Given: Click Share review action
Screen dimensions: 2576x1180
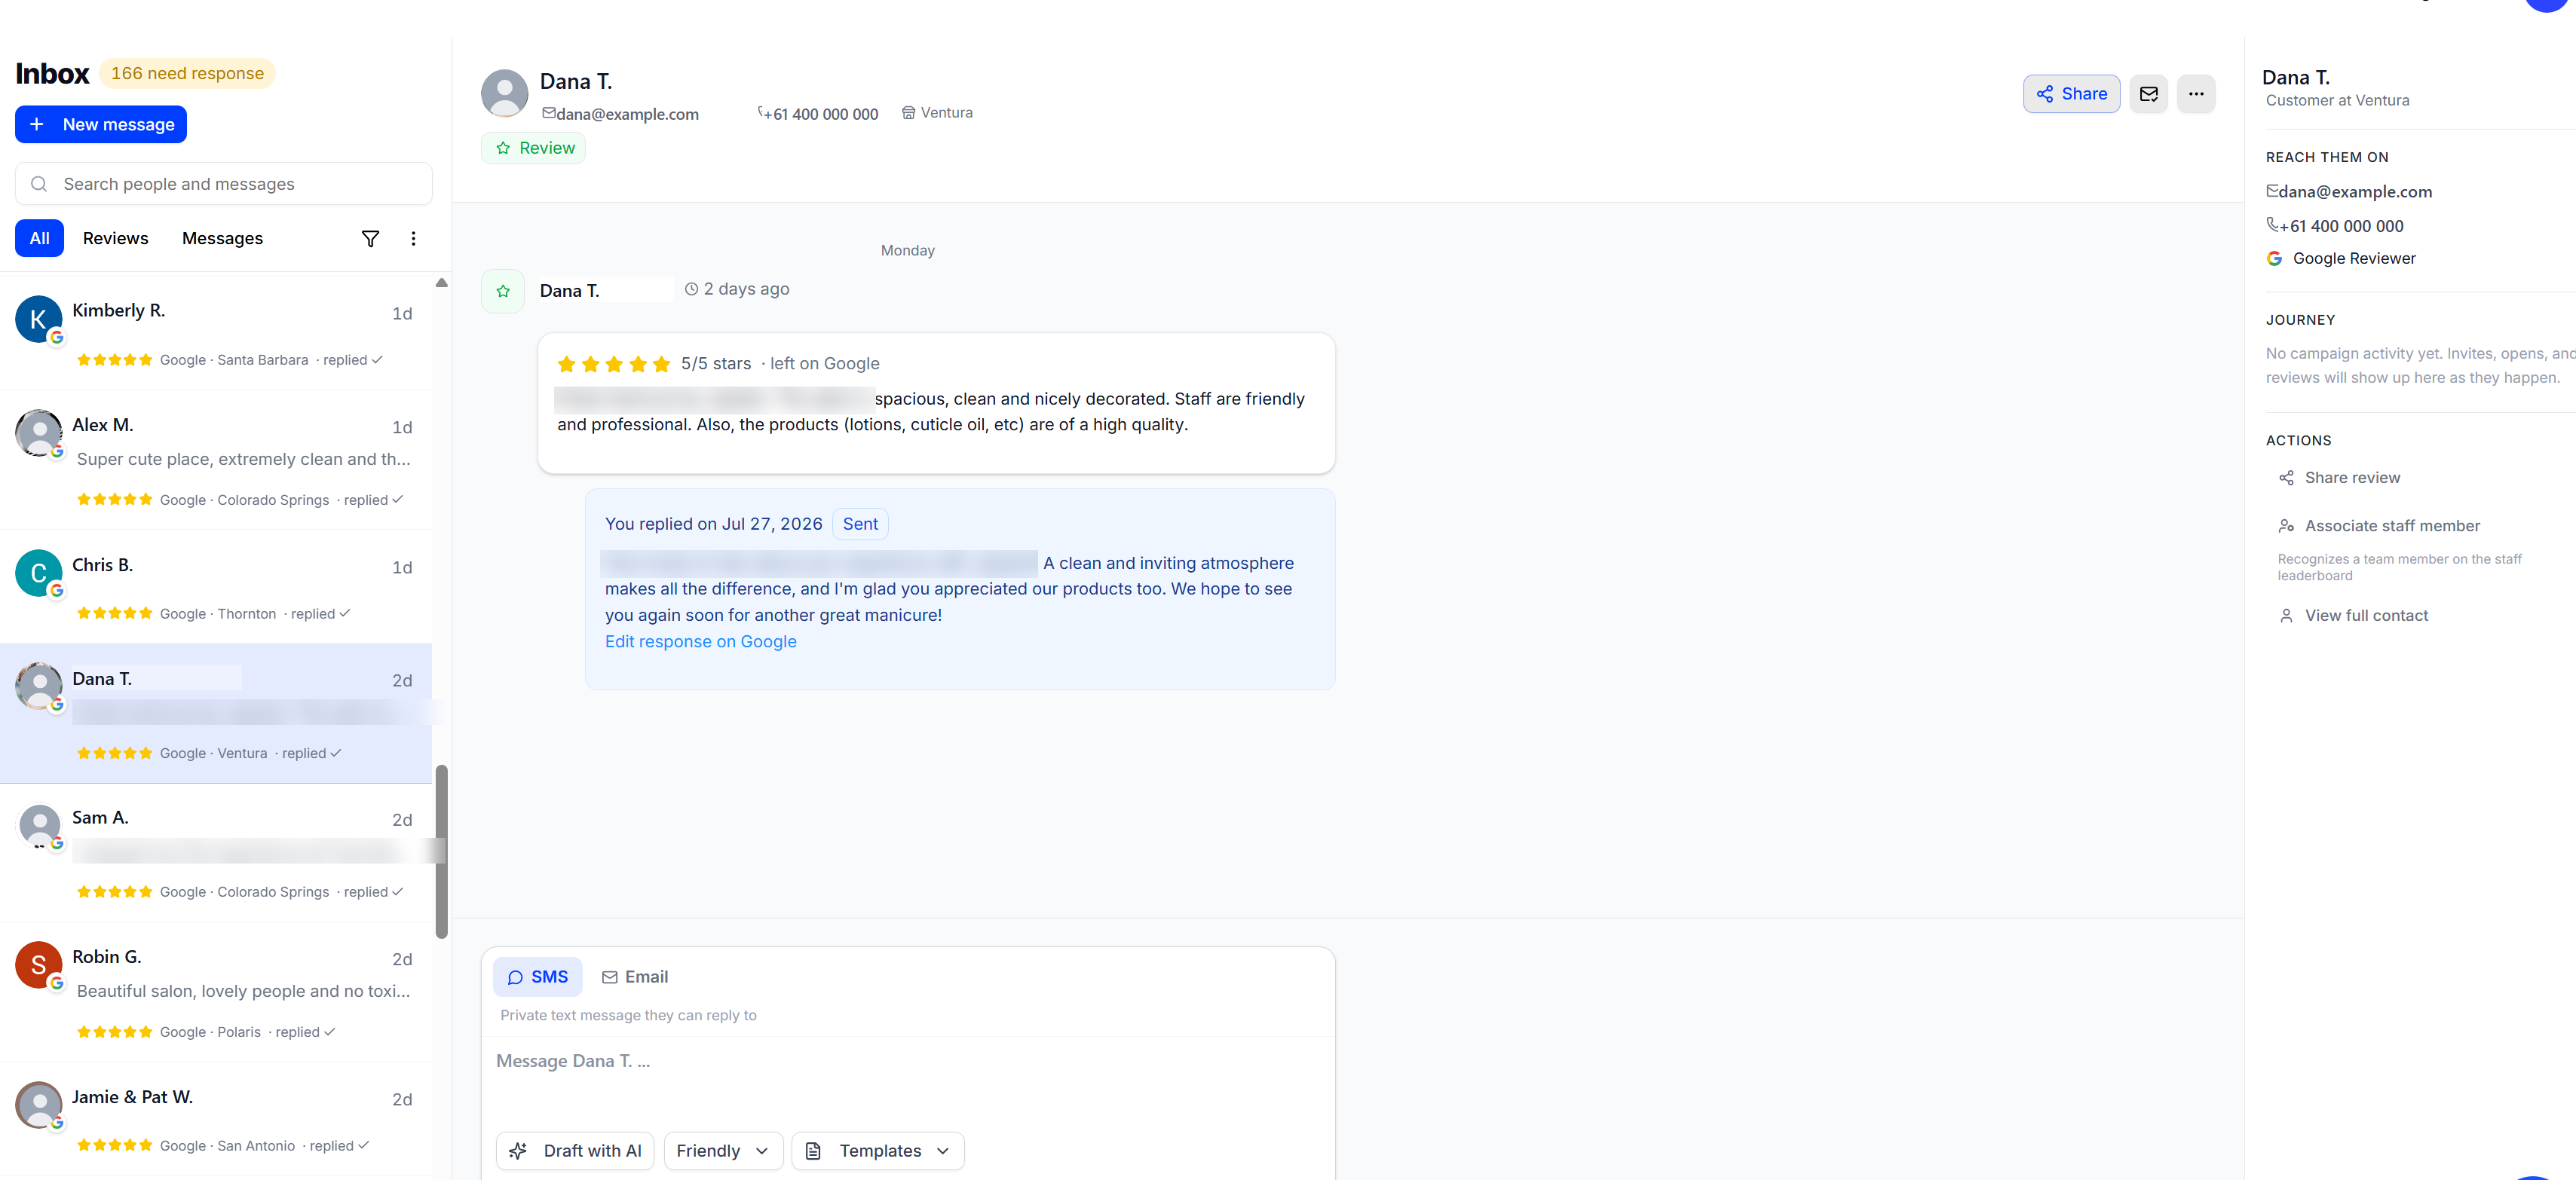Looking at the screenshot, I should [2339, 478].
